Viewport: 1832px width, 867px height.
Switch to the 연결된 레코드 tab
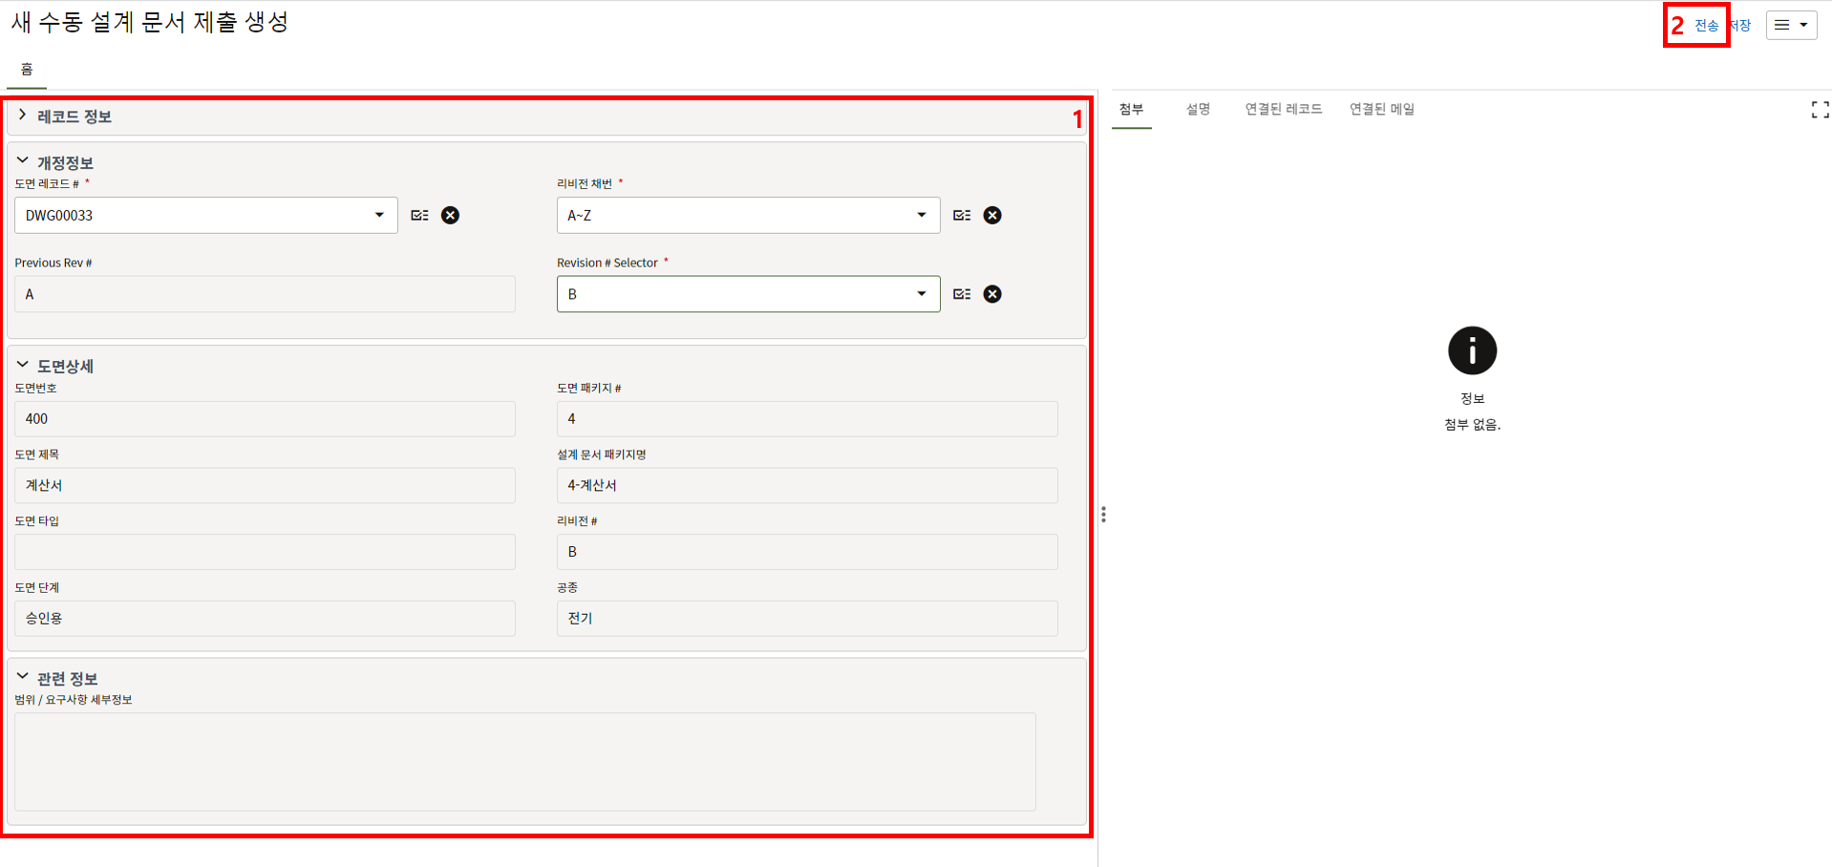click(x=1283, y=110)
